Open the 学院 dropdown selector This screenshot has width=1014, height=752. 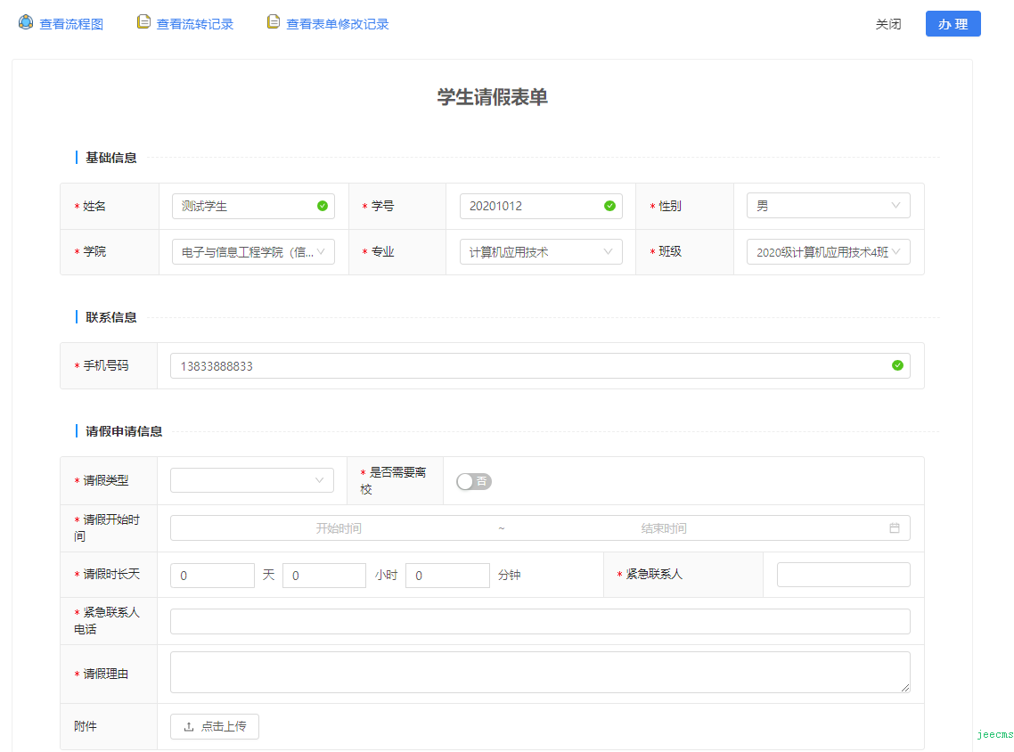(253, 252)
